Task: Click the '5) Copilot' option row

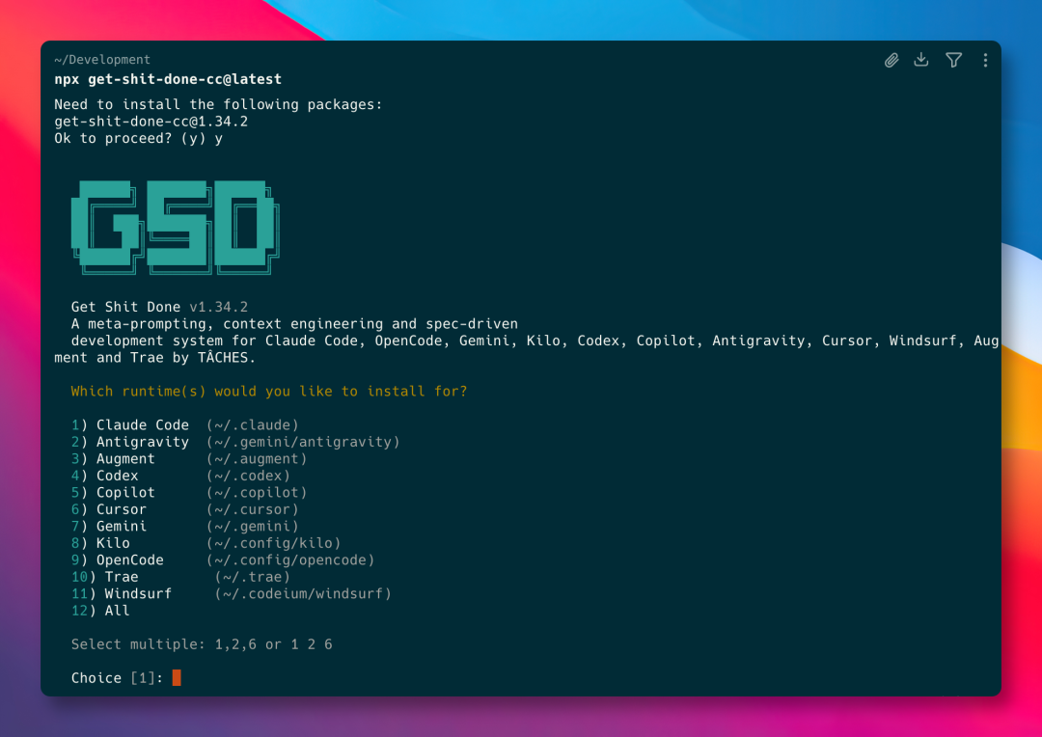Action: 189,492
